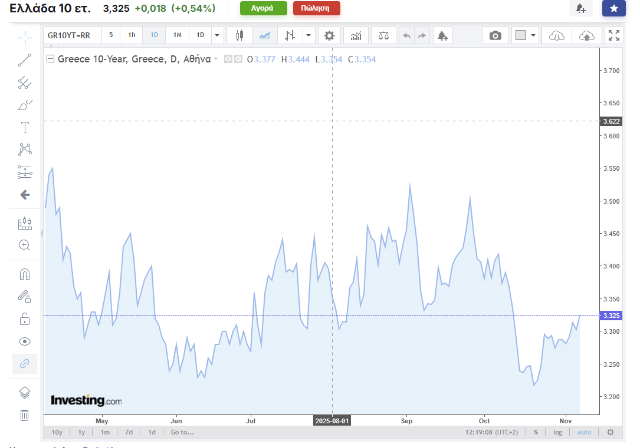Open the compare symbols scale icon
Image resolution: width=640 pixels, height=448 pixels.
[384, 35]
